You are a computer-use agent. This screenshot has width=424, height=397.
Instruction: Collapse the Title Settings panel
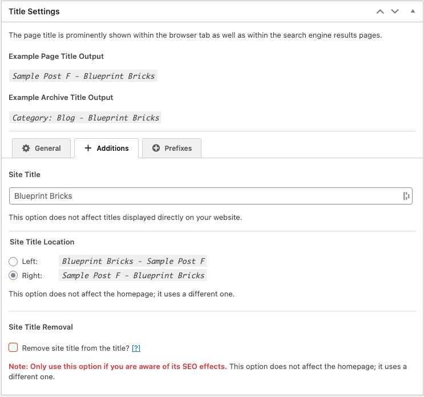(x=413, y=11)
